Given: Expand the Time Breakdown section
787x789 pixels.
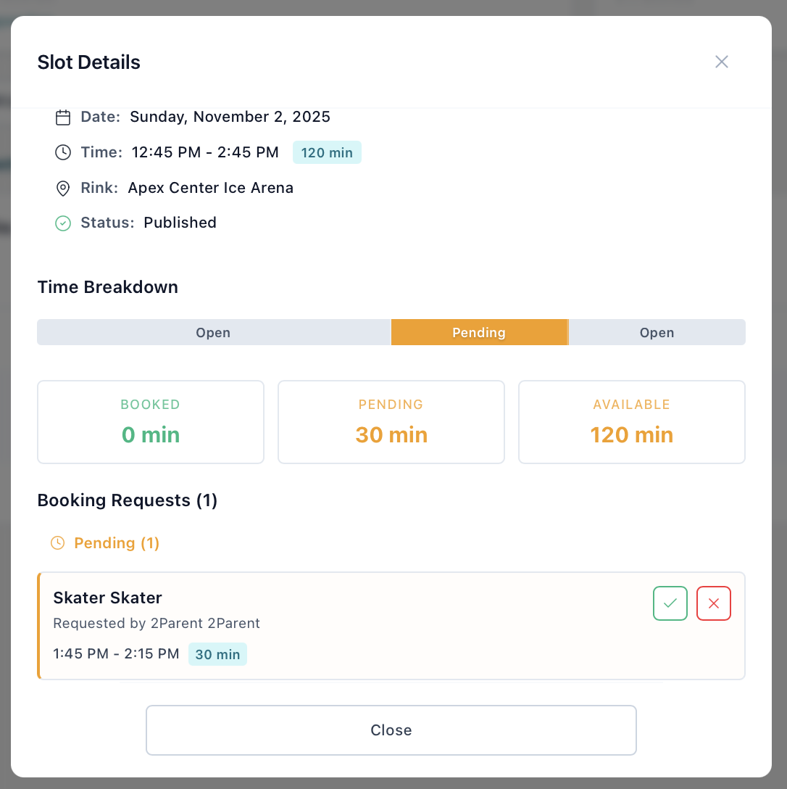Looking at the screenshot, I should pos(107,287).
